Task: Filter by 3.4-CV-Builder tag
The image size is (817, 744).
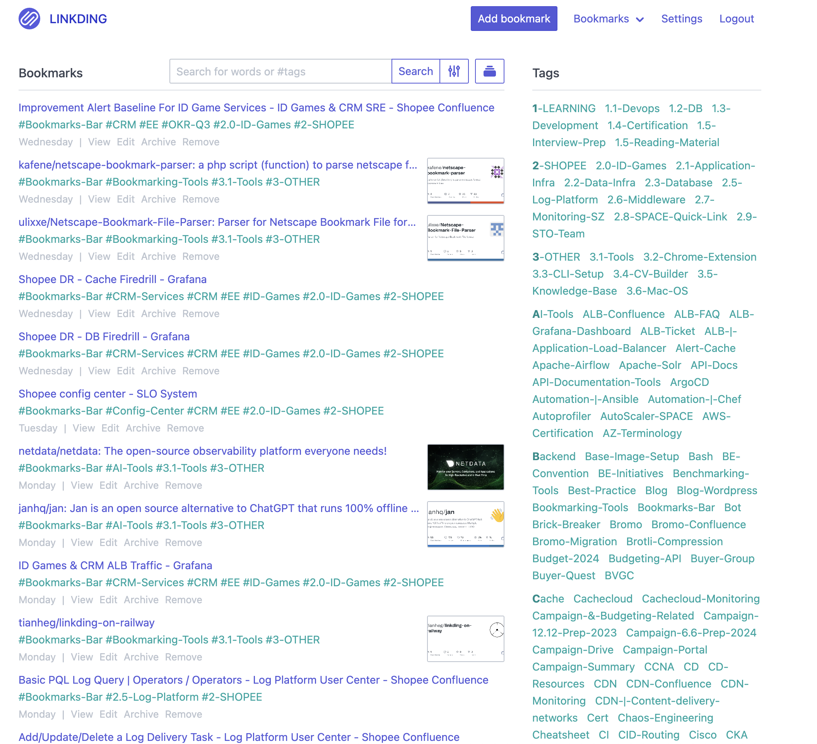Action: pos(650,274)
